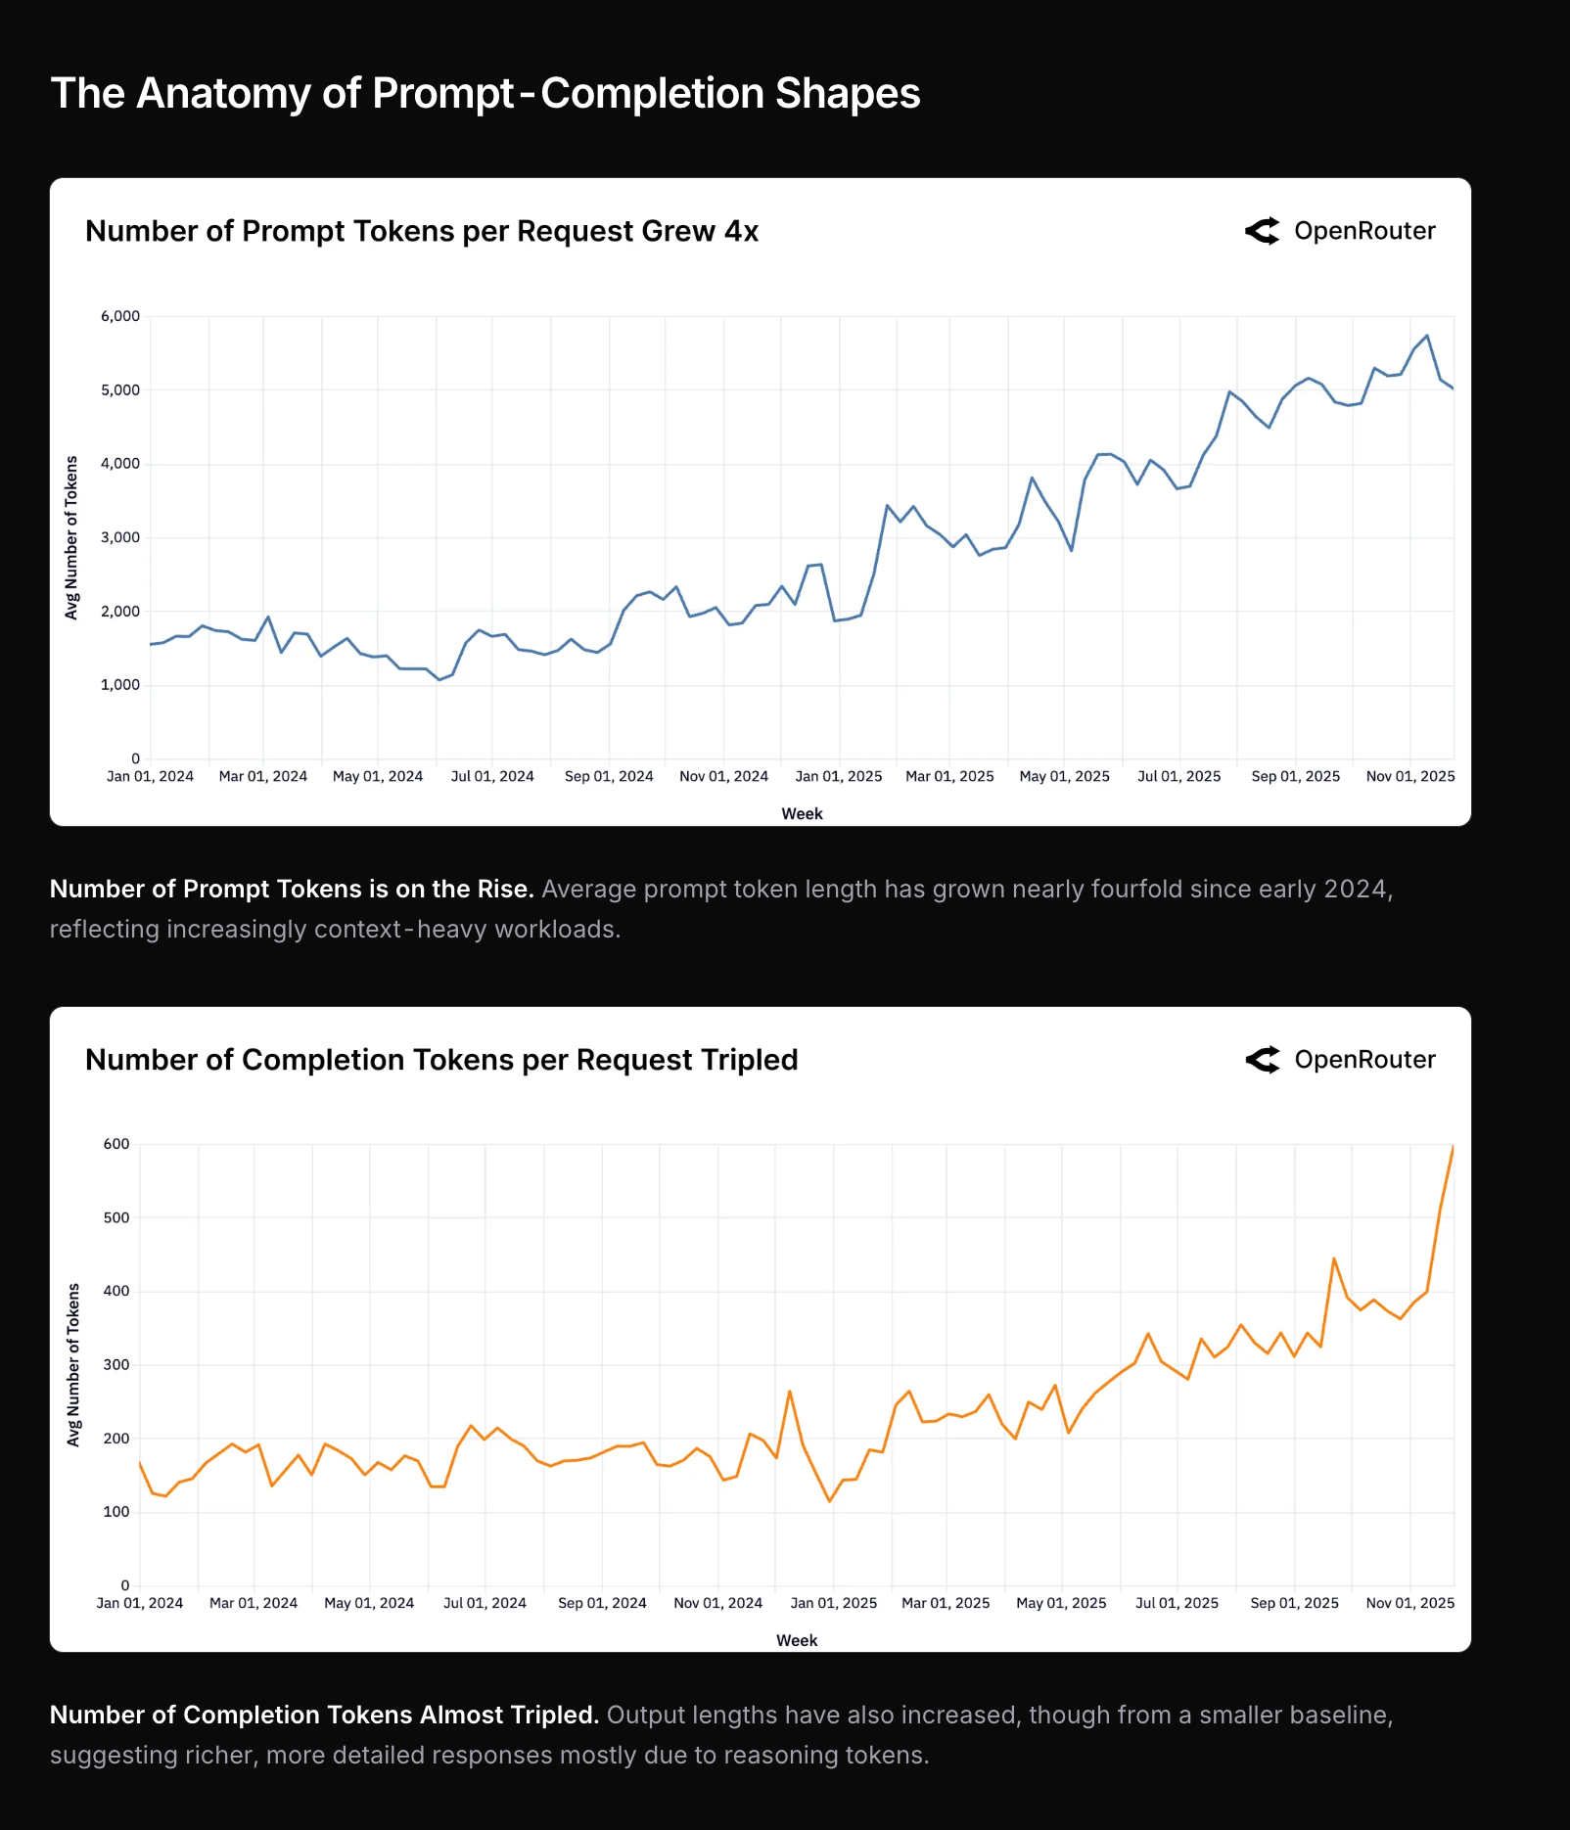The height and width of the screenshot is (1830, 1570).
Task: Click the "Jan 01, 2024" tick on the completion chart
Action: (140, 1603)
